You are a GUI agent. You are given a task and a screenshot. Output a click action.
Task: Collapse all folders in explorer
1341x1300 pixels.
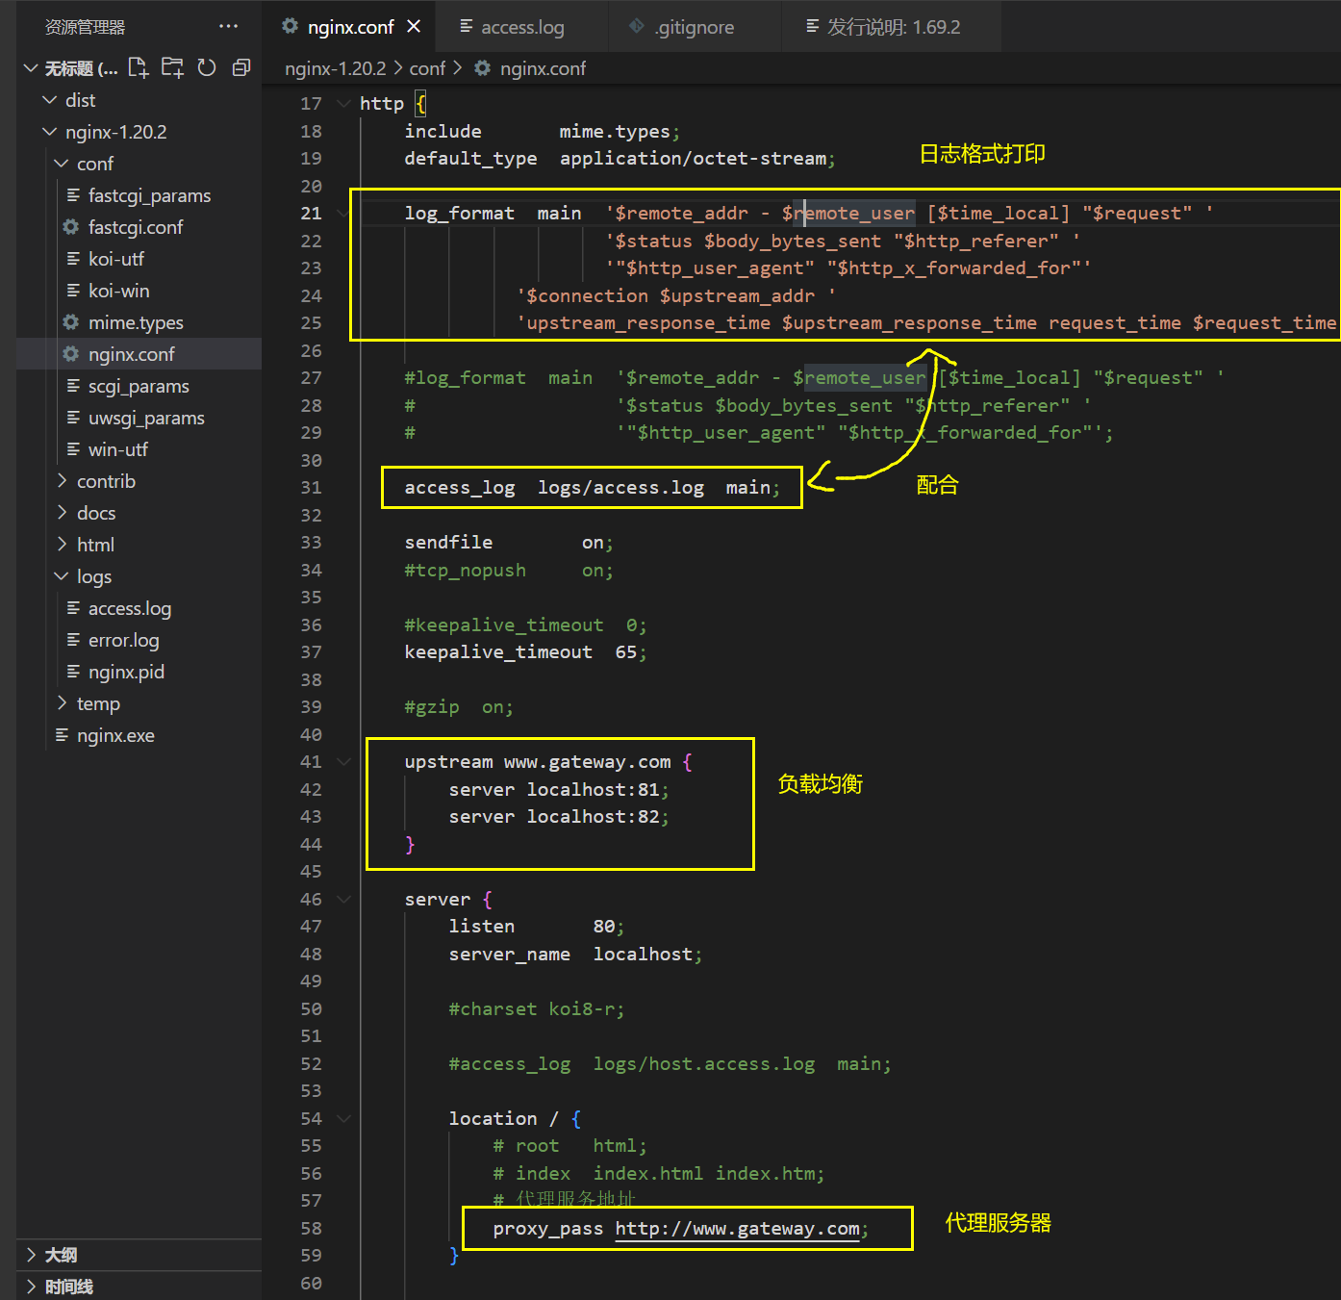pos(241,67)
